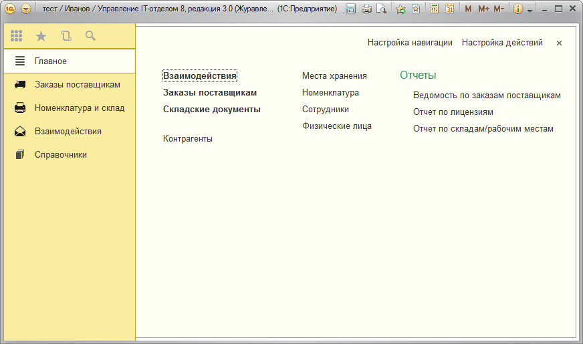The image size is (583, 344).
Task: Expand the small arrow beside info icon
Action: click(x=530, y=11)
